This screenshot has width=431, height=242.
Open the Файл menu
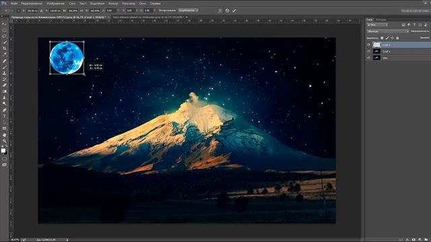tap(14, 3)
